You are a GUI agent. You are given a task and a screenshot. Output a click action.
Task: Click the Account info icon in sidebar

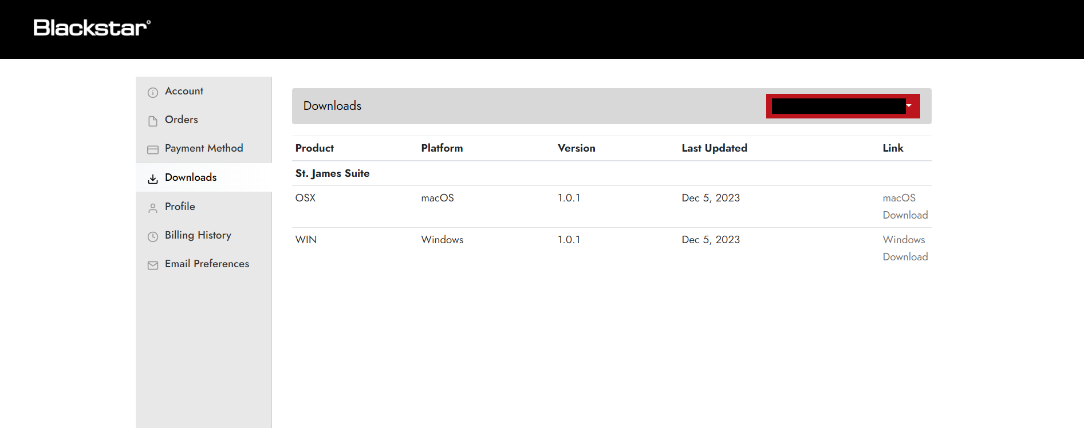[153, 92]
